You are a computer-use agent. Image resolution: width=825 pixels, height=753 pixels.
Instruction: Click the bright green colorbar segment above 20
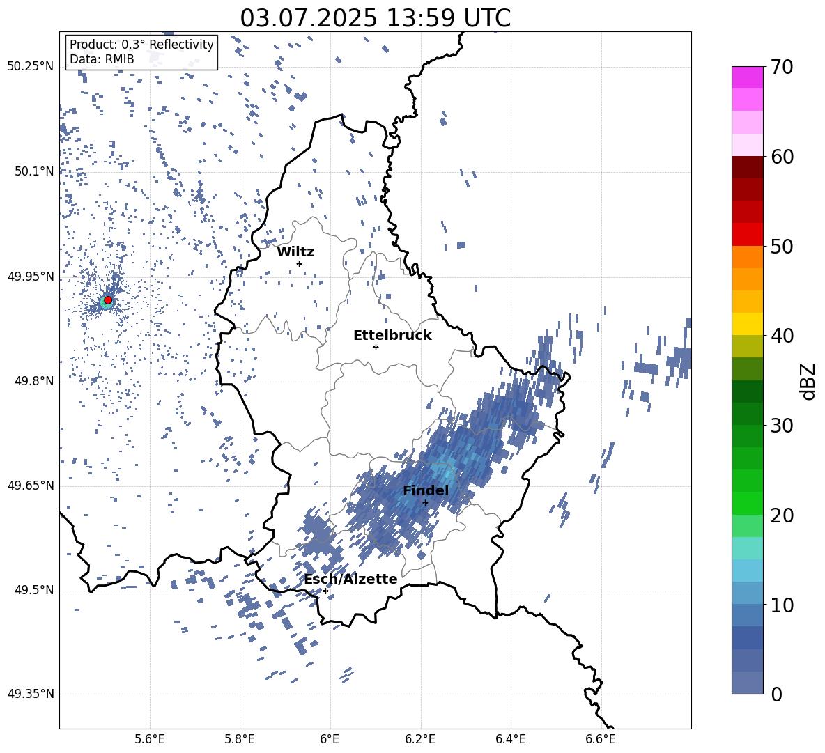747,503
